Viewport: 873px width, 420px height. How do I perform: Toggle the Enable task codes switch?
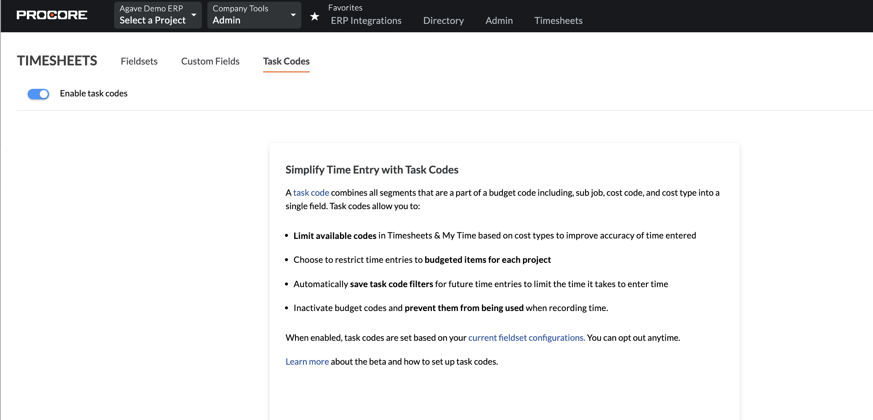coord(38,94)
